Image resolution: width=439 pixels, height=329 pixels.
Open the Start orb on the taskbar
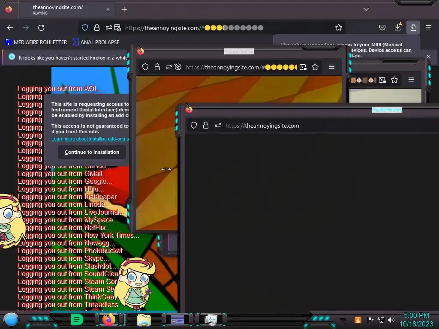point(11,320)
